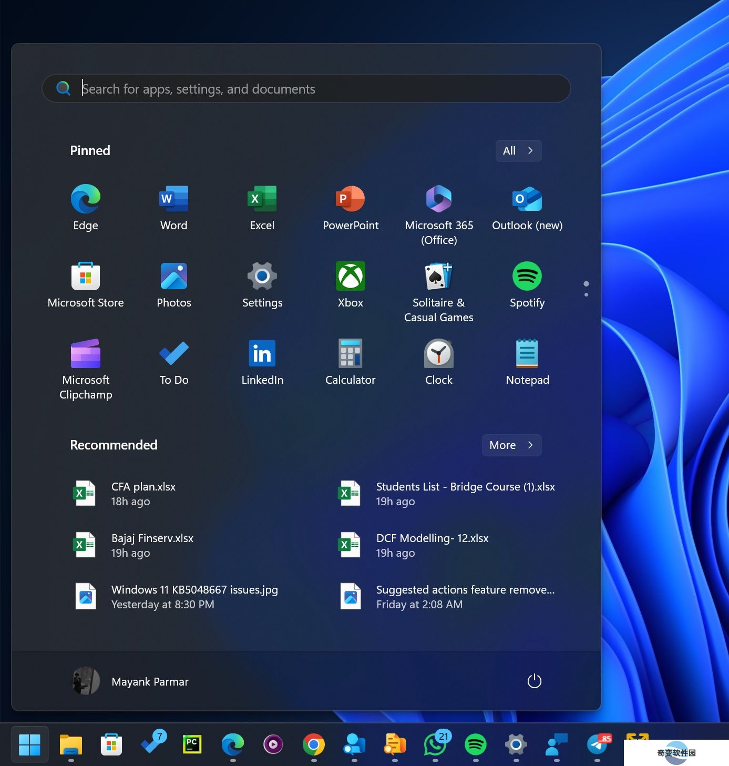Launch the To Do pinned app
This screenshot has height=766, width=729.
click(x=174, y=362)
